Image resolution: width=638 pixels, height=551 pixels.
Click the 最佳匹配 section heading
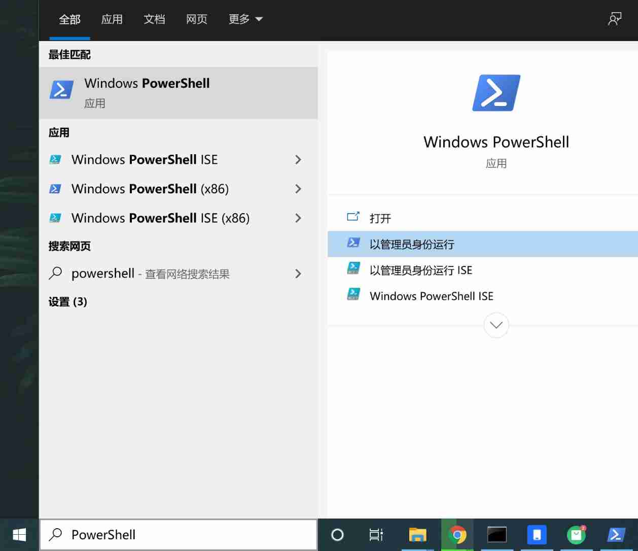[69, 55]
